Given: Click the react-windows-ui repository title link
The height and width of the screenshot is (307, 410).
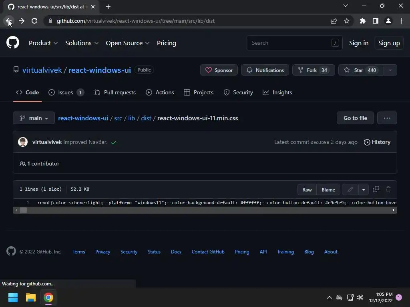Looking at the screenshot, I should click(100, 70).
